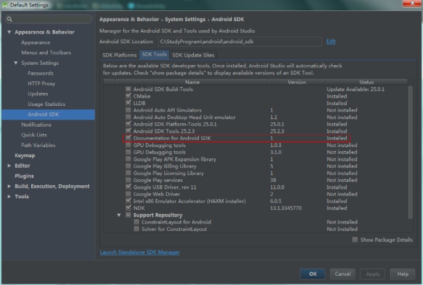Toggle the Android SDK Build-Tools checkbox
Screen dimensions: 423x285
(128, 89)
